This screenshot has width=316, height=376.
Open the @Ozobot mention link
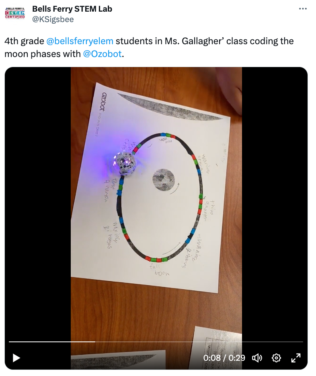102,54
